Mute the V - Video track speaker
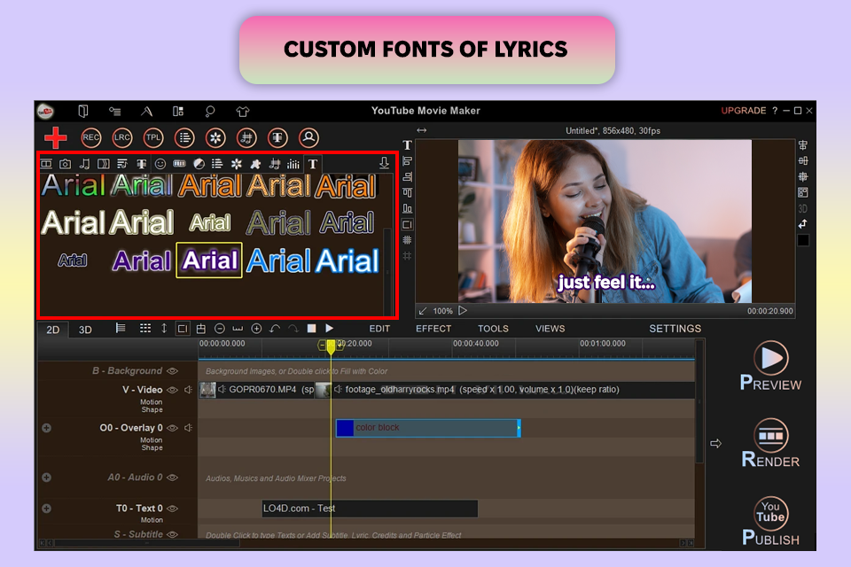Image resolution: width=851 pixels, height=567 pixels. pos(188,390)
